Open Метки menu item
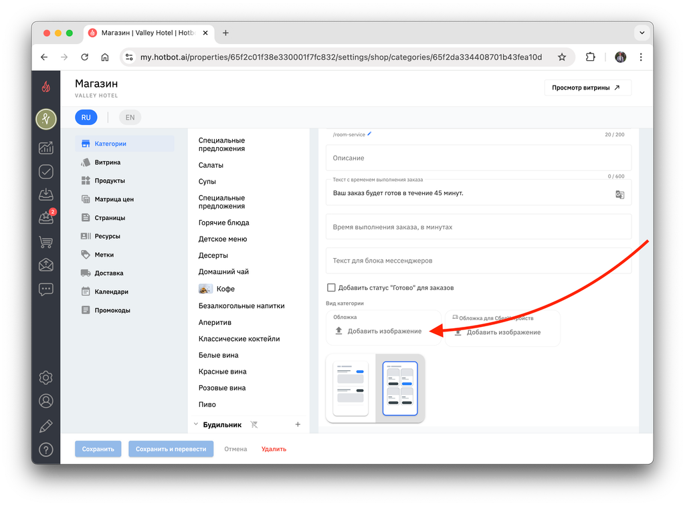The height and width of the screenshot is (506, 685). pyautogui.click(x=124, y=255)
